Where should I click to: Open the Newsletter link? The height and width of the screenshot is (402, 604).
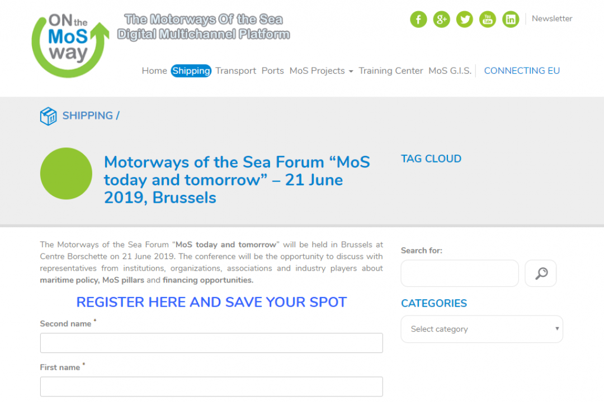tap(551, 18)
